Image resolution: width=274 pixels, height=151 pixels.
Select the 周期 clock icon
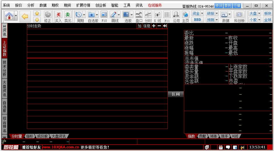[x=79, y=15]
